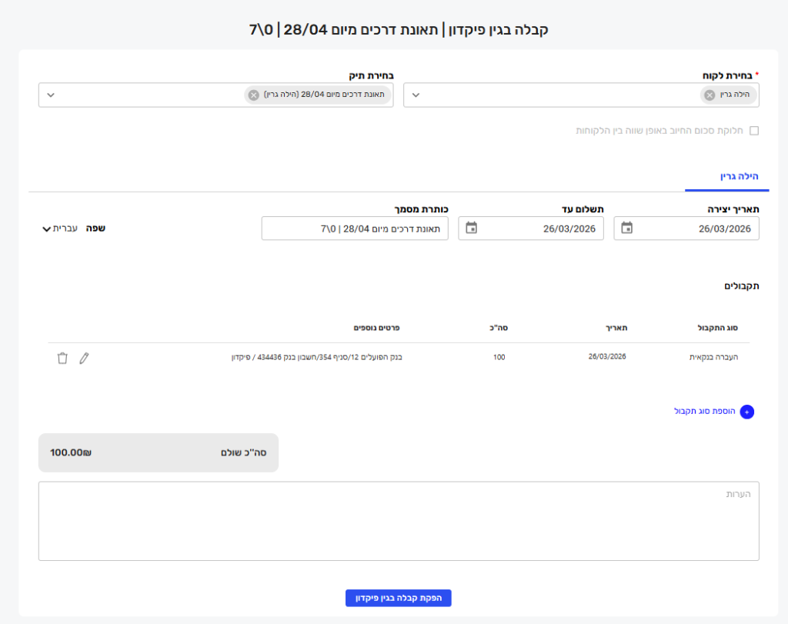The width and height of the screenshot is (788, 624).
Task: Click the כותרת מסמך title field
Action: pos(354,229)
